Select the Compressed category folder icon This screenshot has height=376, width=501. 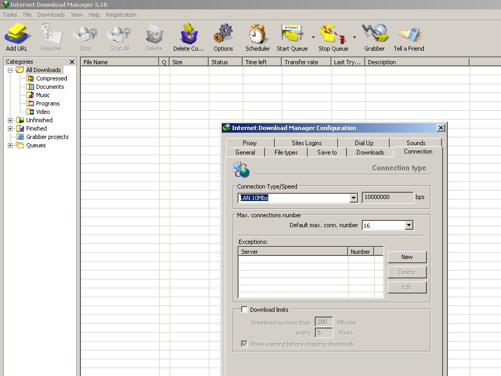click(30, 78)
